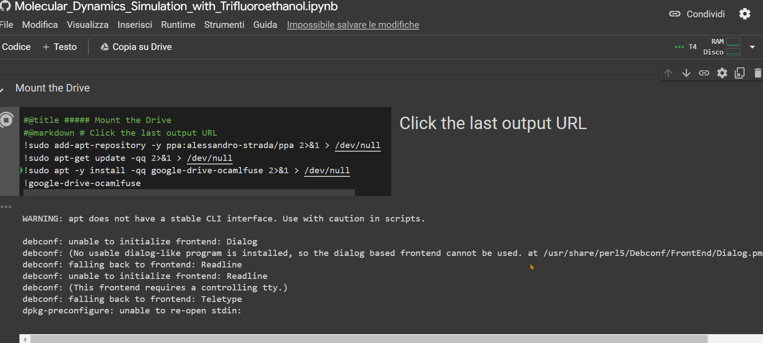Add a new Codice cell
Image resolution: width=763 pixels, height=343 pixels.
16,47
